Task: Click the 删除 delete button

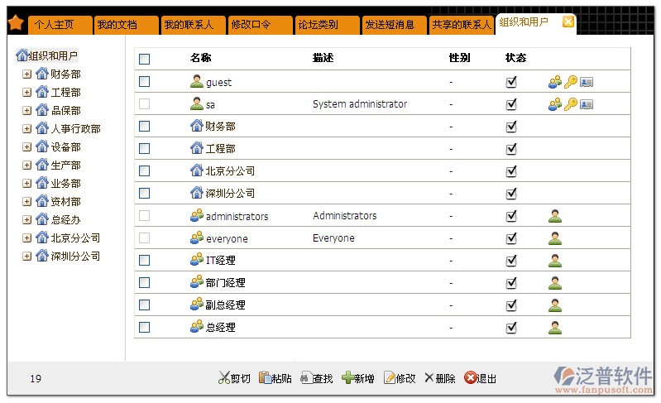Action: tap(440, 378)
